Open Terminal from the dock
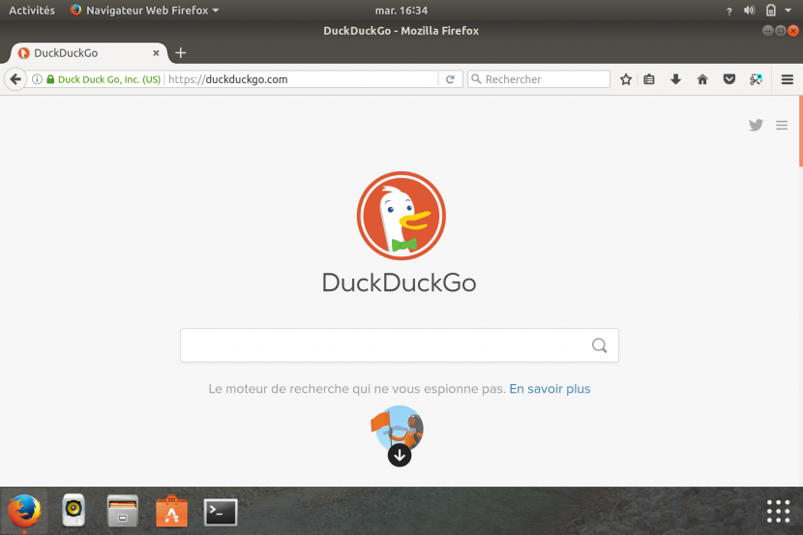Screen dimensions: 803x535 221,512
